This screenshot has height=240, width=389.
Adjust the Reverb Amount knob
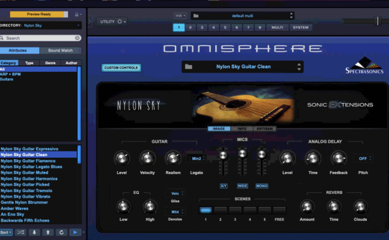(307, 207)
